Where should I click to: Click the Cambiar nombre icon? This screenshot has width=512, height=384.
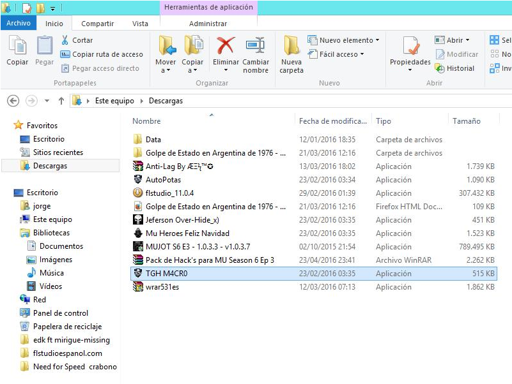256,46
